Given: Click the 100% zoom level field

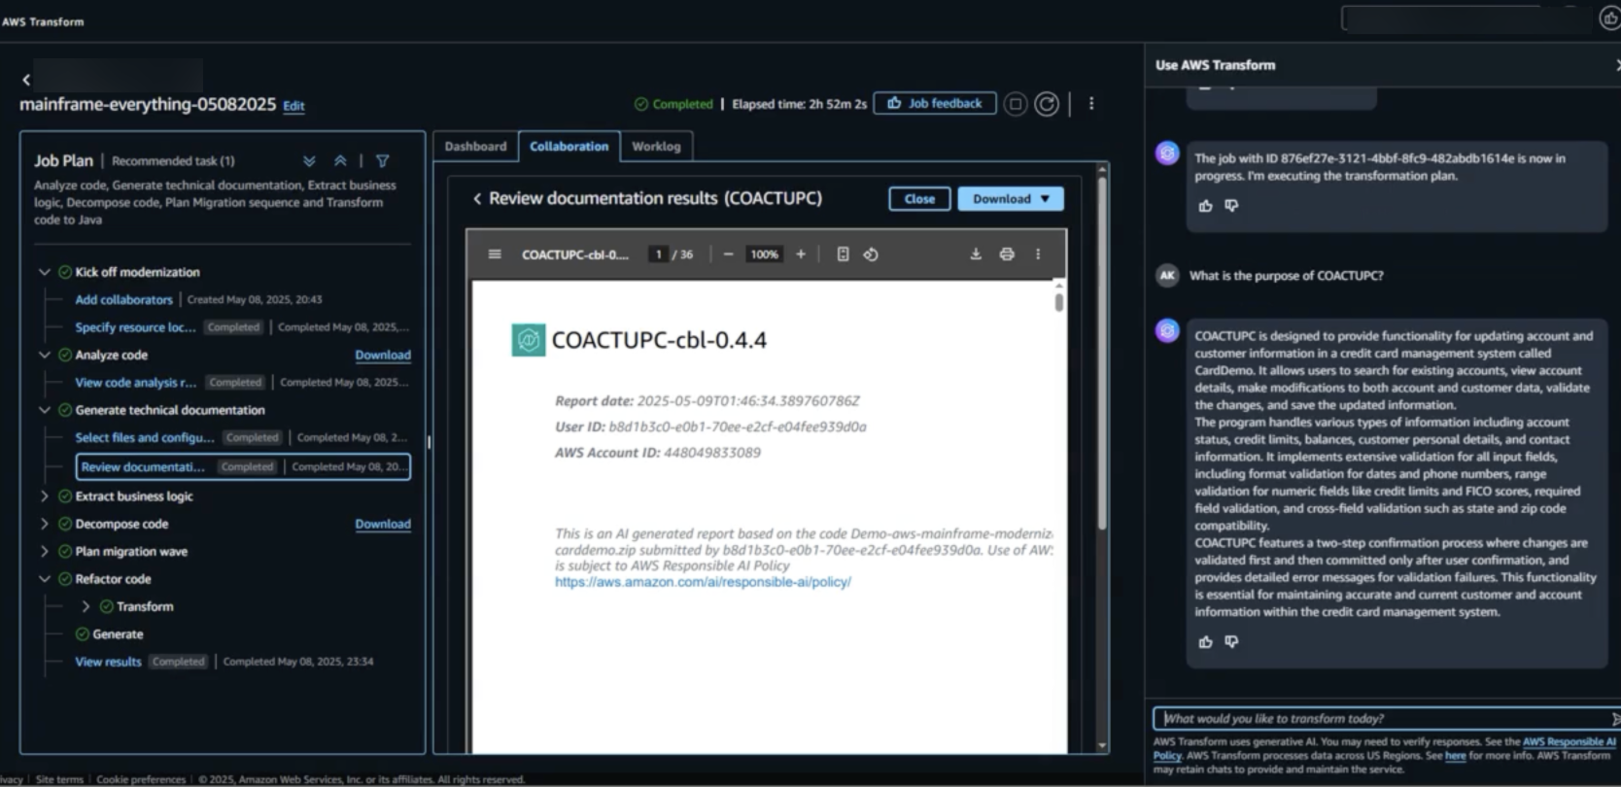Looking at the screenshot, I should 764,255.
